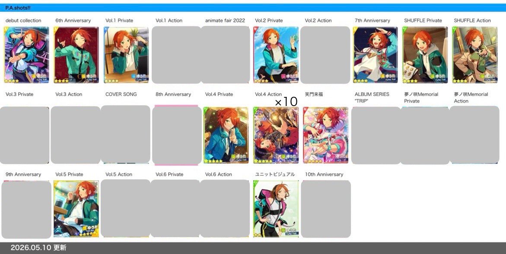
Task: Click the "10th Anniversary" label text
Action: pos(324,174)
